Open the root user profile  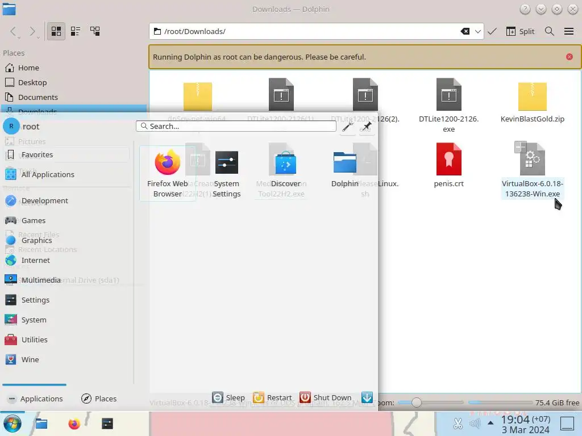coord(22,127)
